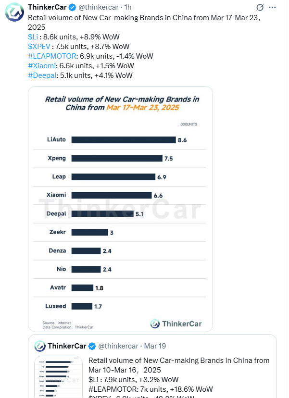Screen dimensions: 289x398
Task: Click the quoted tweet's ThinkerCar avatar
Action: [x=40, y=346]
